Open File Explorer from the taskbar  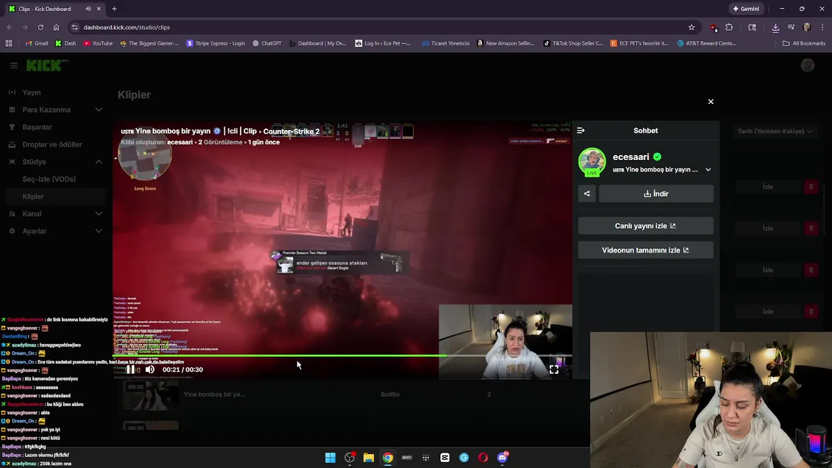[369, 458]
